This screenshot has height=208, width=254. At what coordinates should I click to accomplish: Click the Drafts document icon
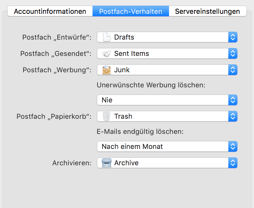tap(107, 37)
